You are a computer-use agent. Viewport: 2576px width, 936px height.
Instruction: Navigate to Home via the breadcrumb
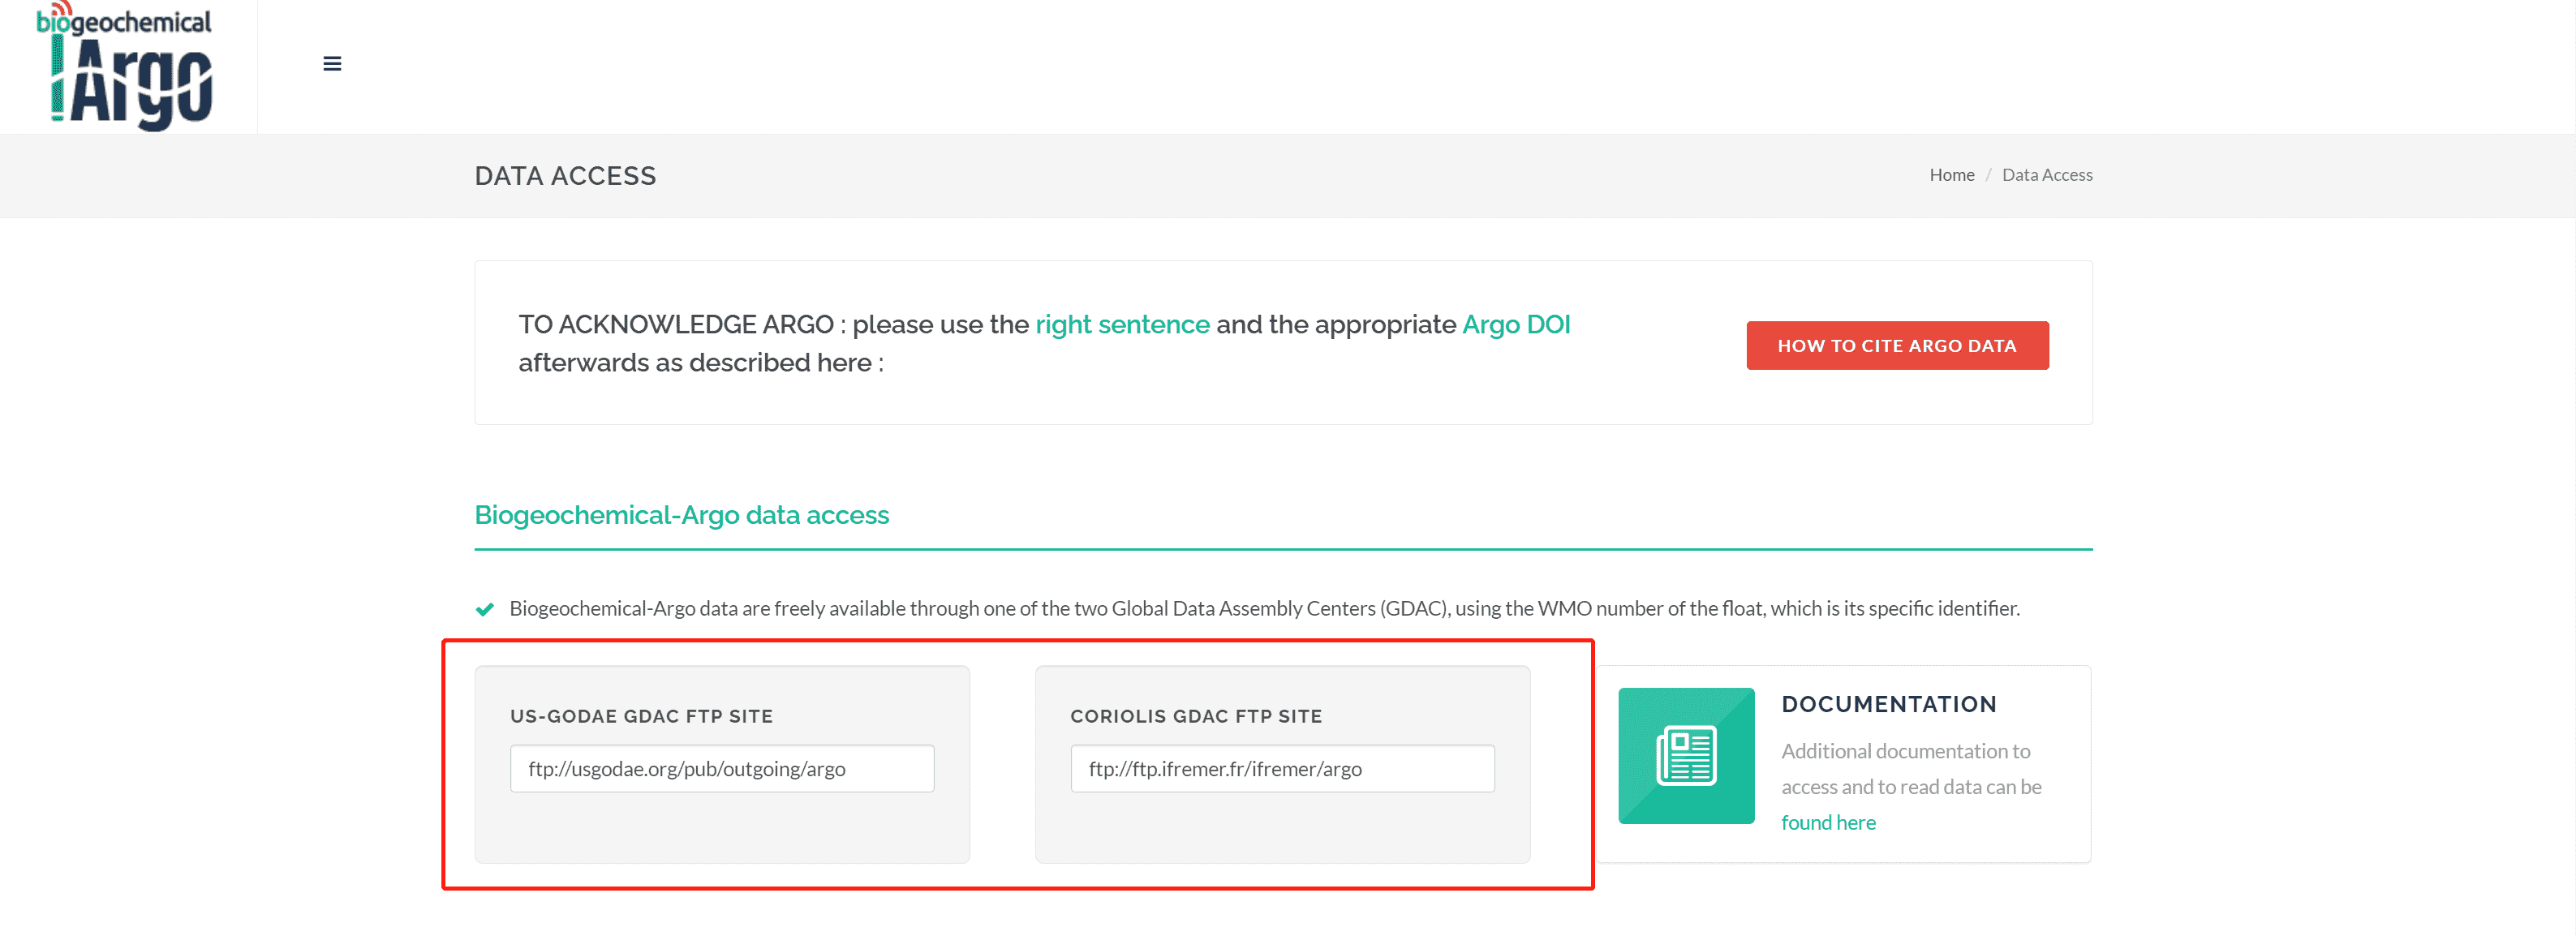[x=1951, y=174]
